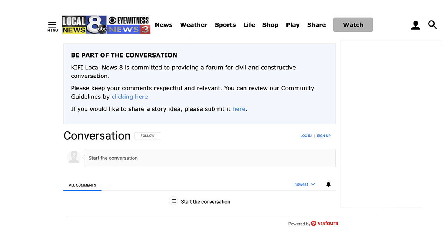Screen dimensions: 443x249
Task: Toggle the FOLLOW conversation button
Action: pos(148,136)
